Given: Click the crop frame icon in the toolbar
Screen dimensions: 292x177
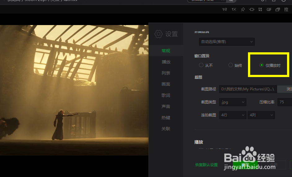Looking at the screenshot, I should tap(260, 9).
